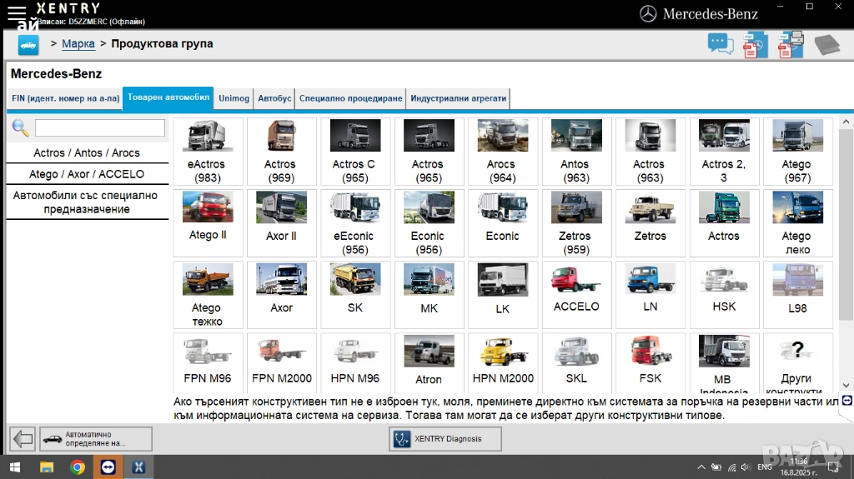The image size is (854, 479).
Task: Select the FIN identification number tab
Action: 64,98
